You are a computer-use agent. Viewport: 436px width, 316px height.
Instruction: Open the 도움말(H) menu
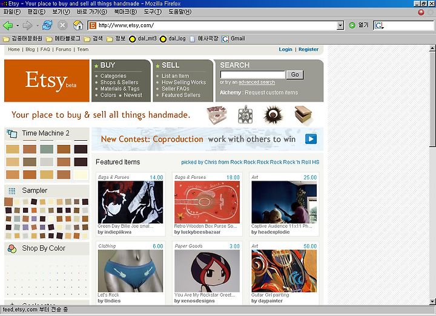[x=180, y=12]
